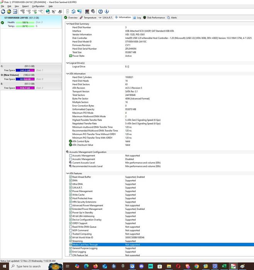254x270 pixels.
Task: Click the document report toolbar icon
Action: (x=68, y=12)
